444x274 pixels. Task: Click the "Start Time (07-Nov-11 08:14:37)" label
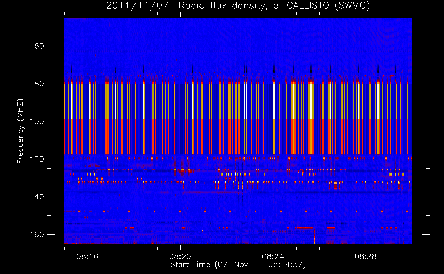click(x=238, y=265)
